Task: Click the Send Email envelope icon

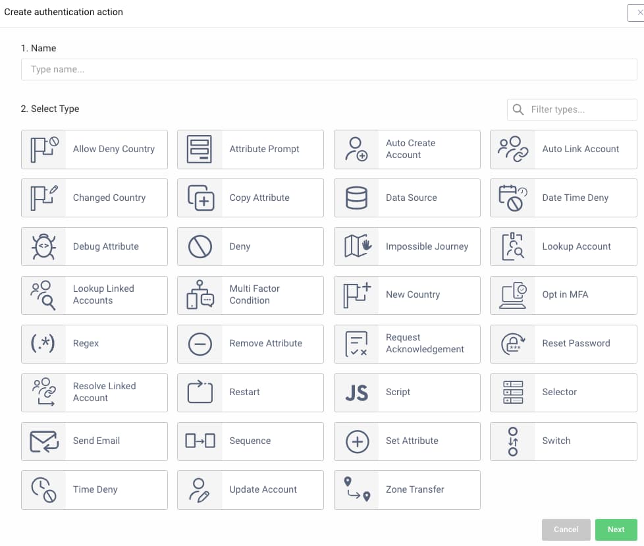Action: 44,441
